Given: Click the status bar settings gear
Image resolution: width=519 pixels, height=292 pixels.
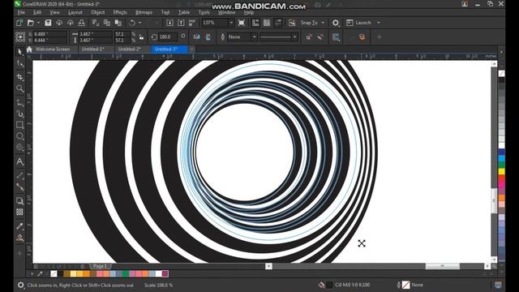Looking at the screenshot, I should pyautogui.click(x=20, y=285).
